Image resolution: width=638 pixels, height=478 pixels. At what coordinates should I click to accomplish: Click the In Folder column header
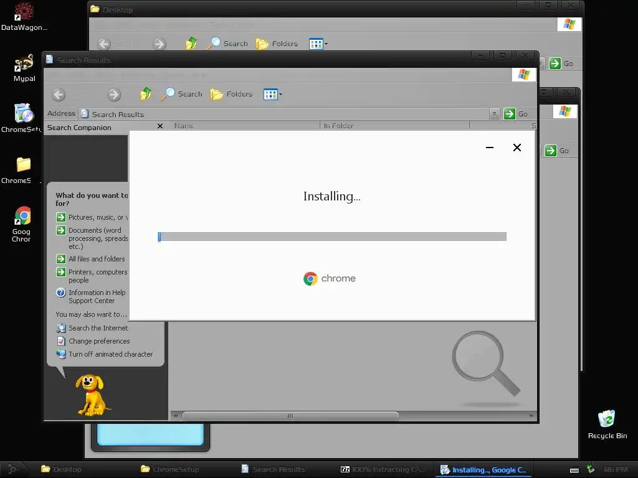point(394,126)
